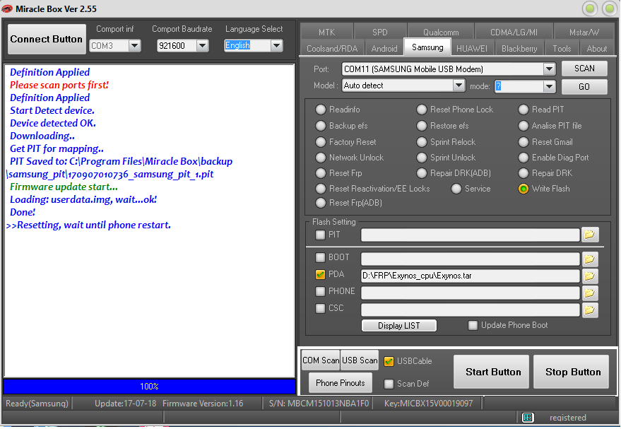The height and width of the screenshot is (429, 621).
Task: Click the USB Scan button
Action: [359, 360]
